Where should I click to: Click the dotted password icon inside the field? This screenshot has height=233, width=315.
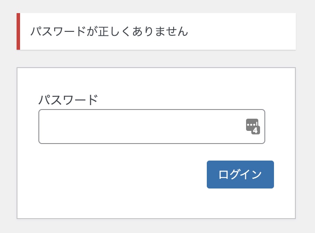(251, 124)
